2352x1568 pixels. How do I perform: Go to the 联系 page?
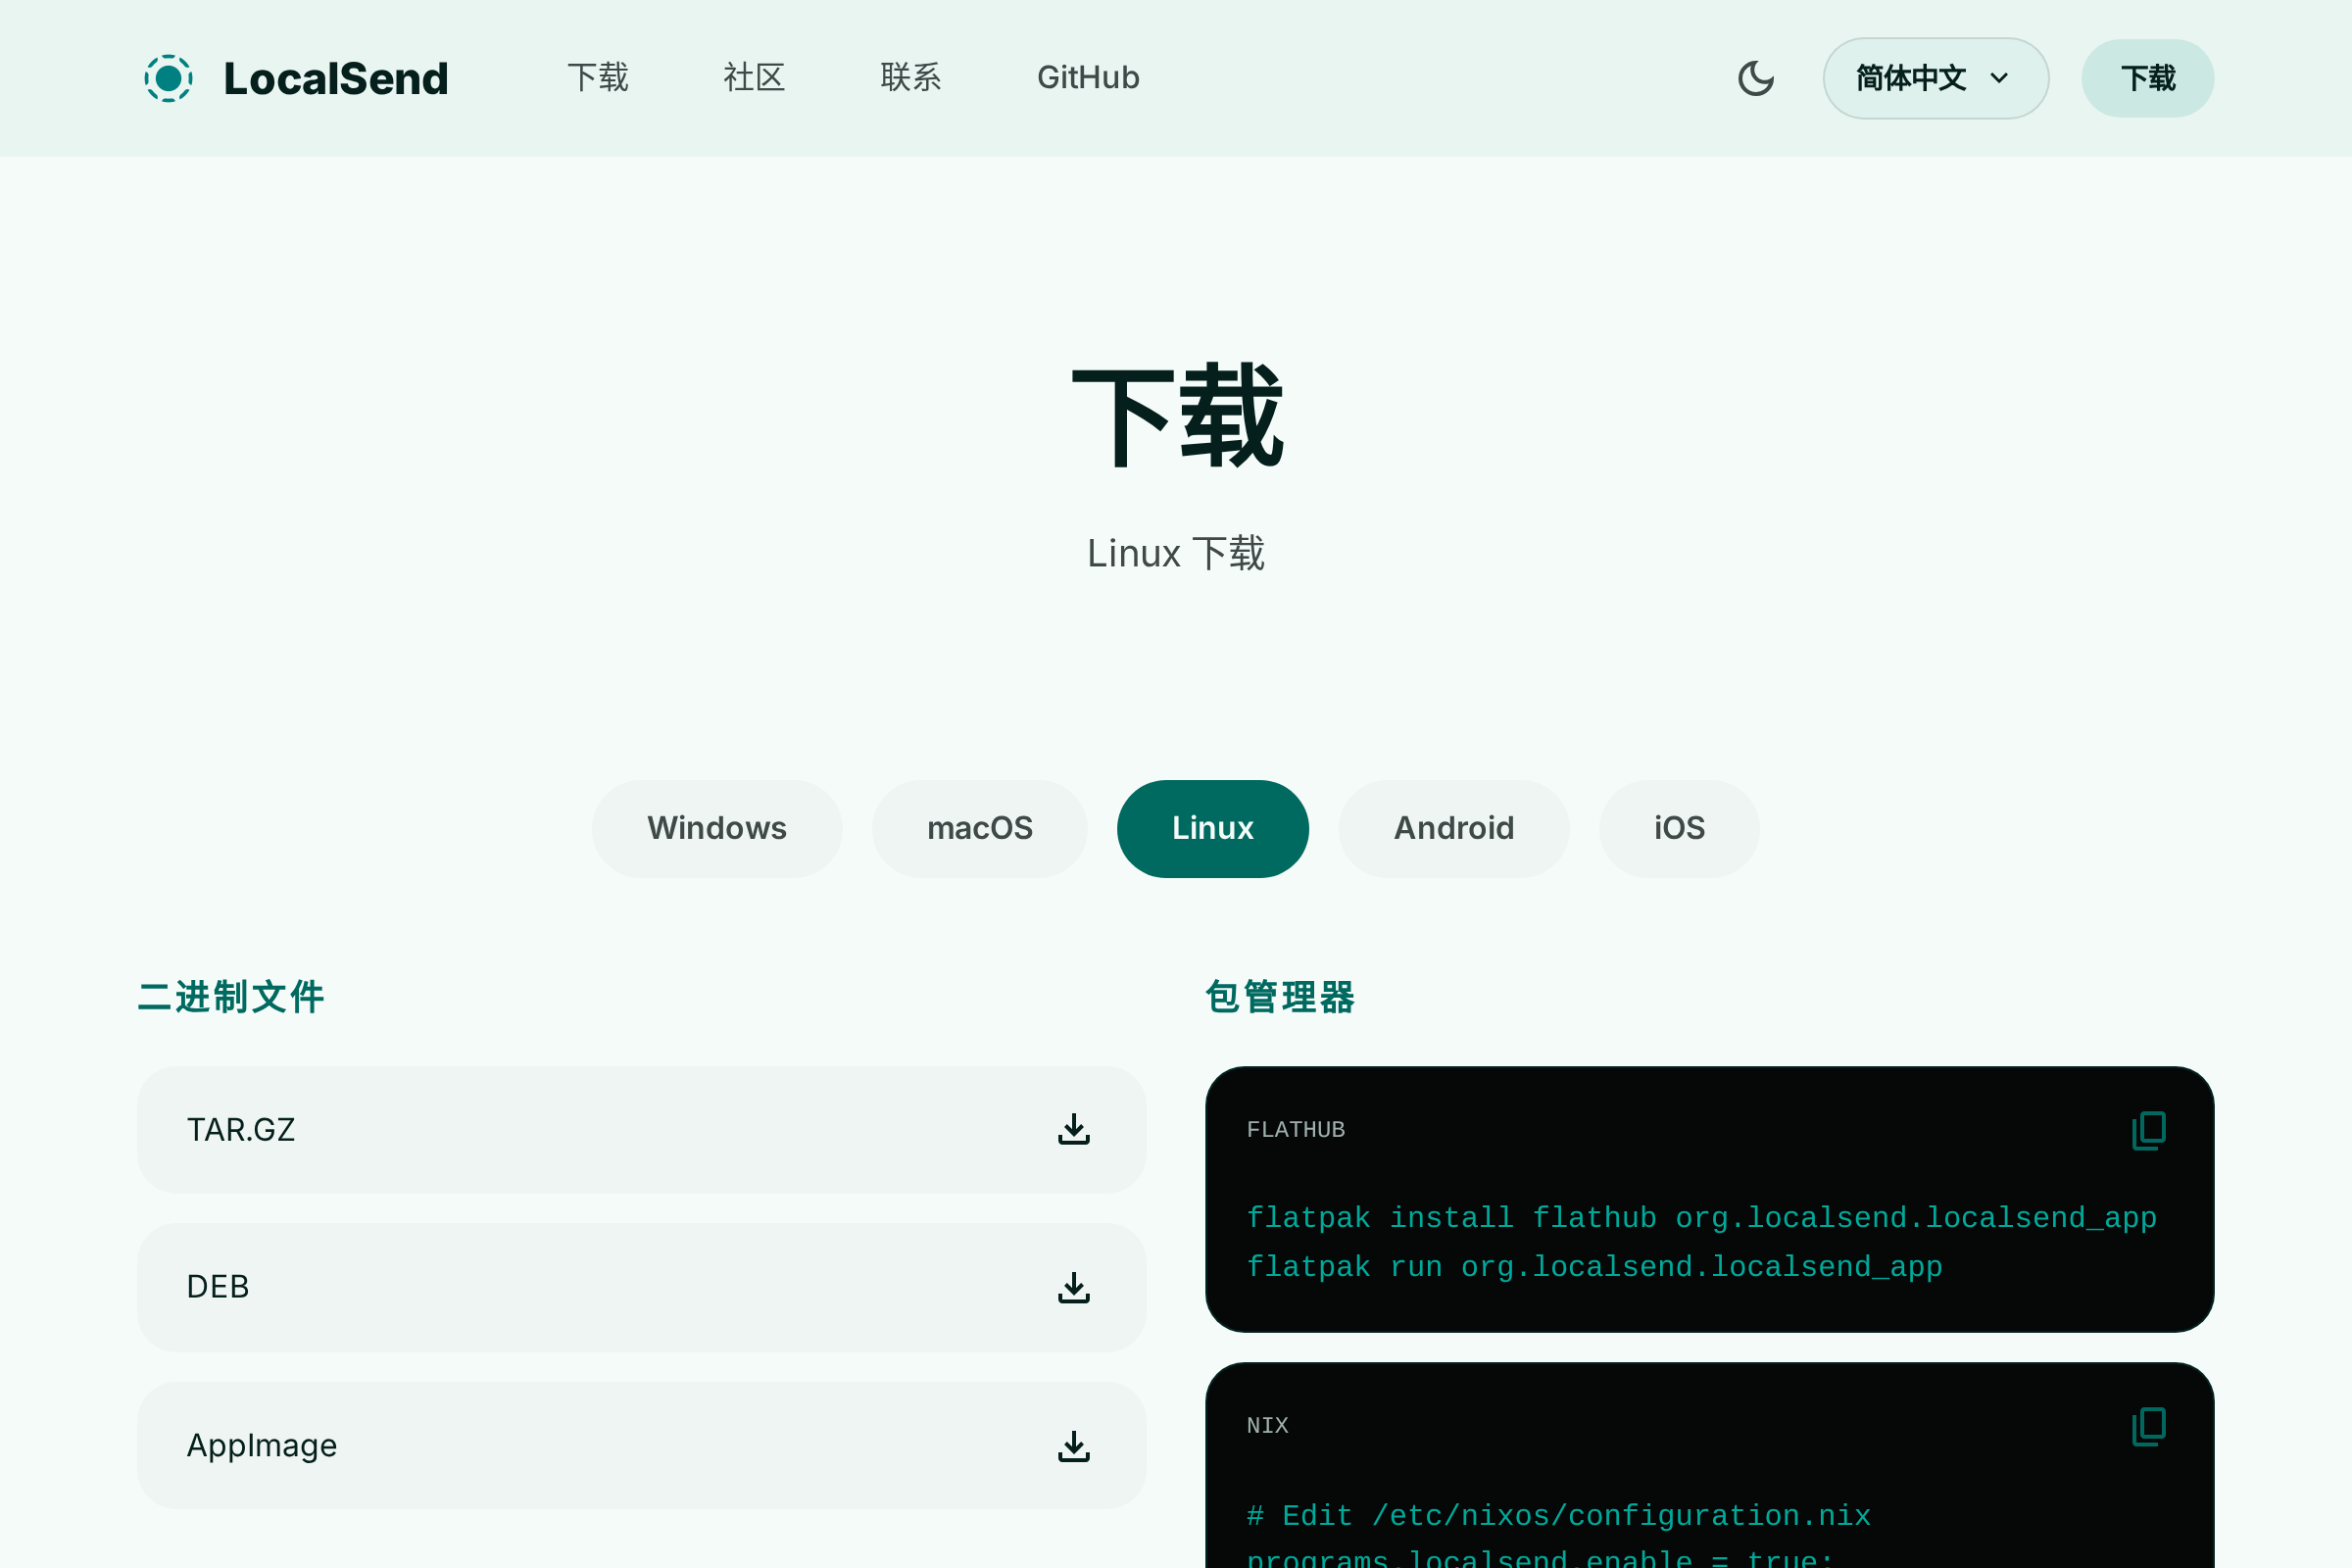tap(910, 78)
